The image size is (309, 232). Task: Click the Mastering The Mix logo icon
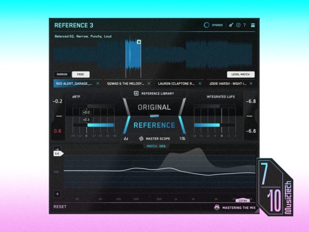[217, 207]
